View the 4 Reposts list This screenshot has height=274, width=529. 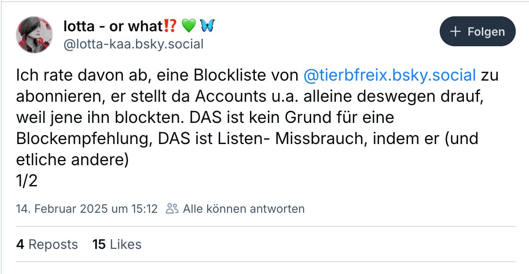pos(47,244)
